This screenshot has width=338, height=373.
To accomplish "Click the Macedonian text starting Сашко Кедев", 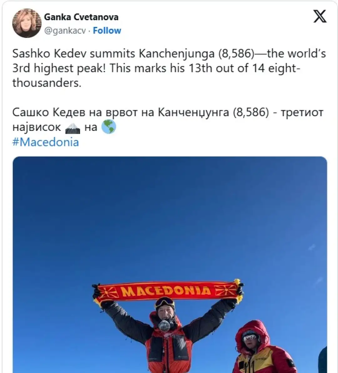I will (168, 120).
